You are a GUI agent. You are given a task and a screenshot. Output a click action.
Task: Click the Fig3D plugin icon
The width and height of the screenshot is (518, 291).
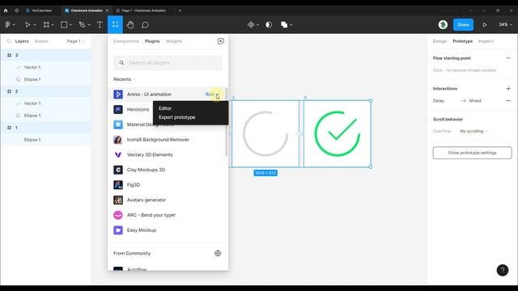click(118, 185)
